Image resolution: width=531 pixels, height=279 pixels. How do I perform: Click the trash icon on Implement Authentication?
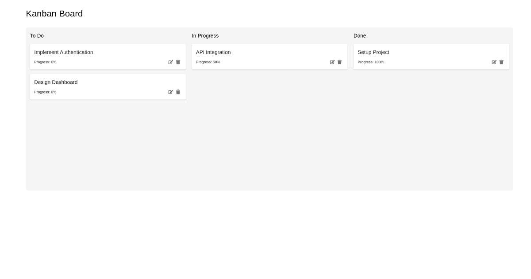click(178, 62)
